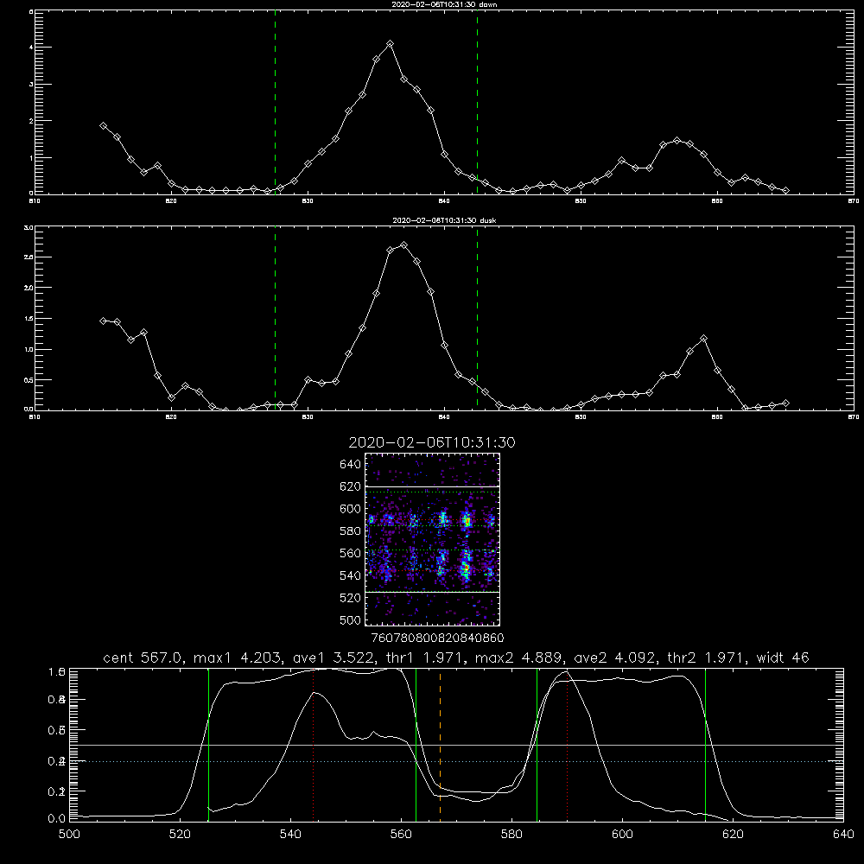This screenshot has height=864, width=864.
Task: Click the orange dashed center line at 567
Action: (440, 745)
